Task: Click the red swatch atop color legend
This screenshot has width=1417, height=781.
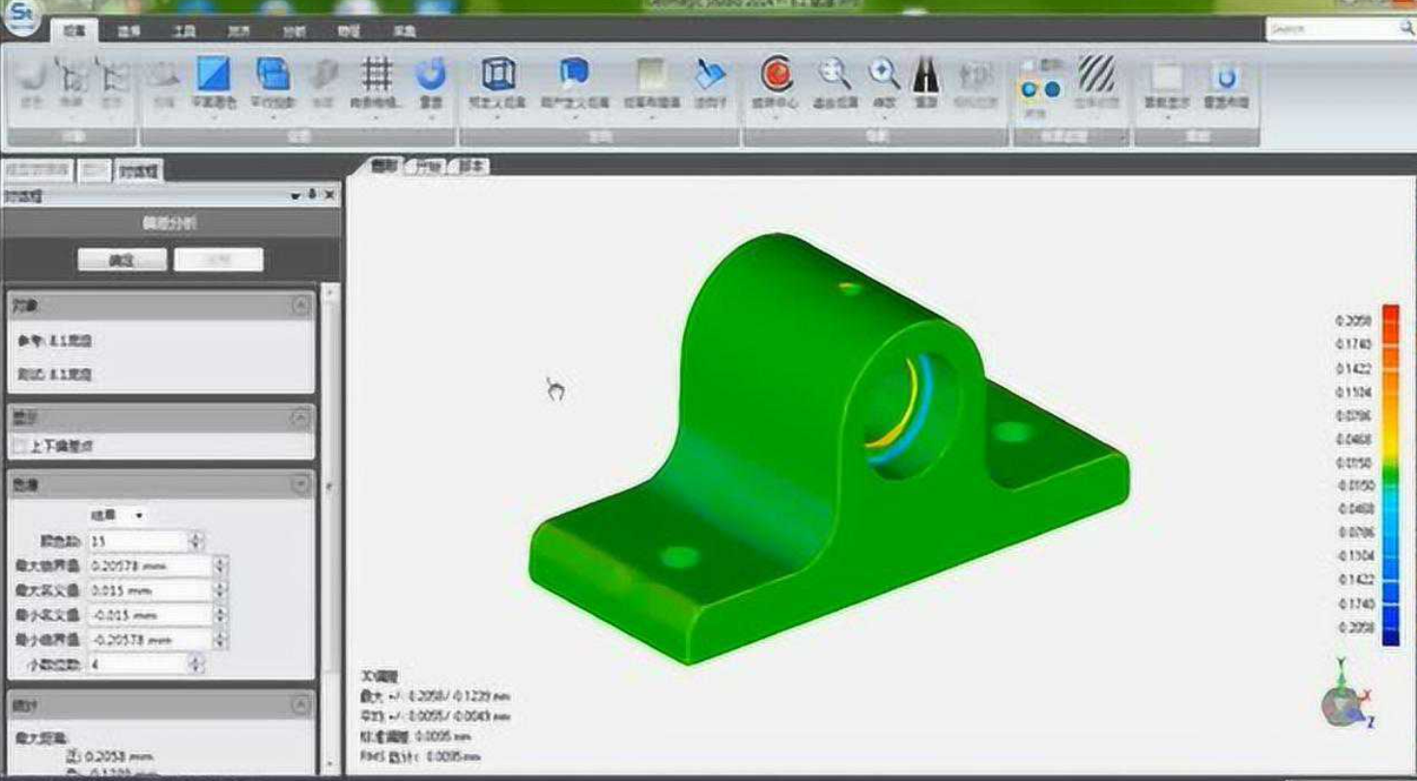Action: pos(1390,317)
